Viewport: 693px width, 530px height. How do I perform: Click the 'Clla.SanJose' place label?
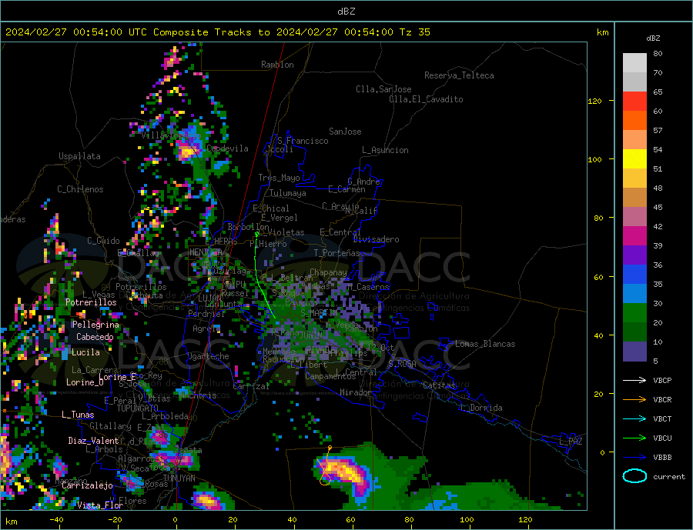383,89
